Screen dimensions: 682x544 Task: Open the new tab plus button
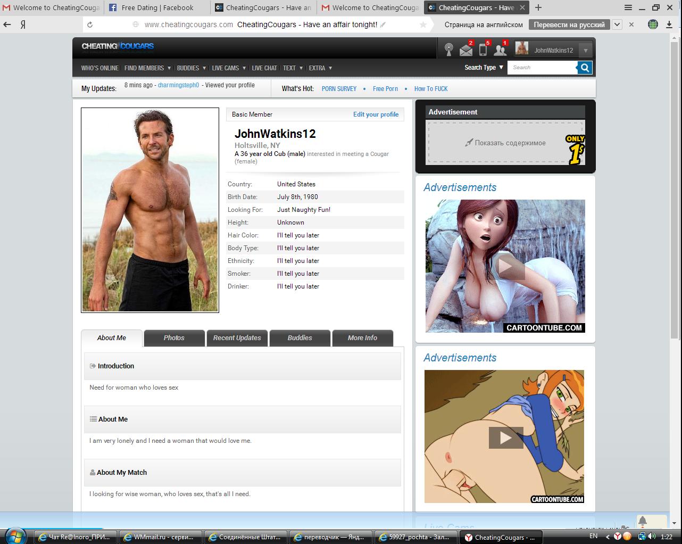(538, 7)
